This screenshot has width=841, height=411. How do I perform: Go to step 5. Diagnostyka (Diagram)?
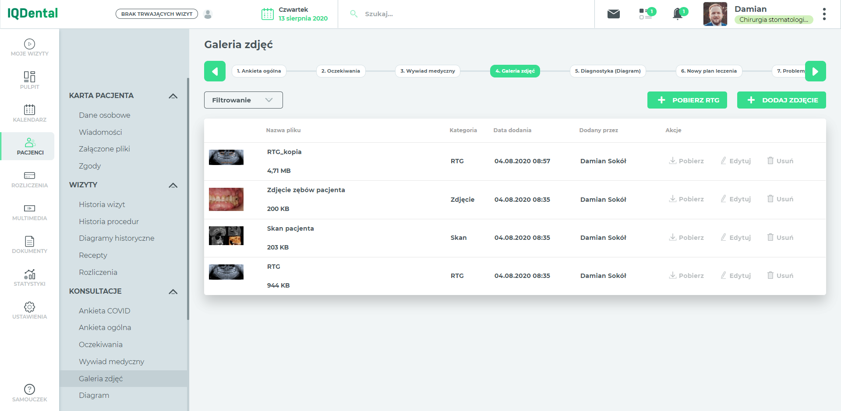608,71
